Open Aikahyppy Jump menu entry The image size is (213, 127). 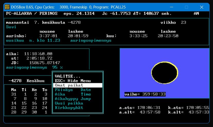(x=73, y=99)
